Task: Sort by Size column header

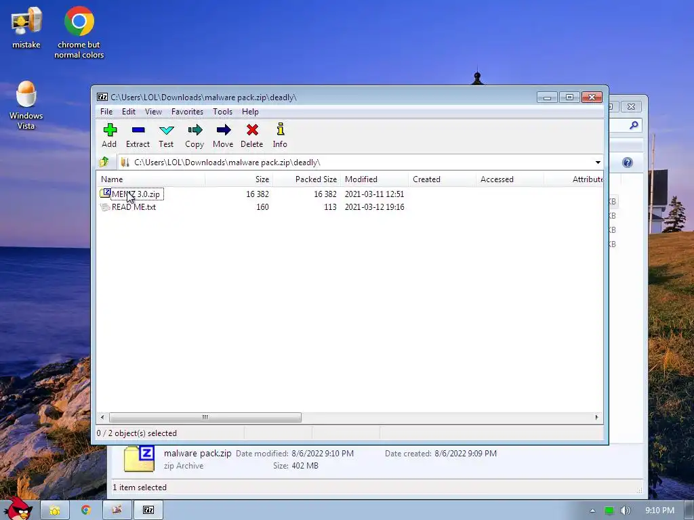Action: pyautogui.click(x=239, y=179)
